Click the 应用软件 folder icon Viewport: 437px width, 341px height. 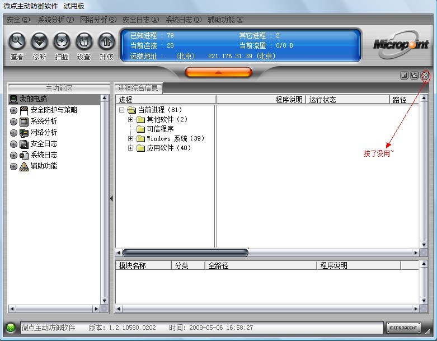point(140,148)
